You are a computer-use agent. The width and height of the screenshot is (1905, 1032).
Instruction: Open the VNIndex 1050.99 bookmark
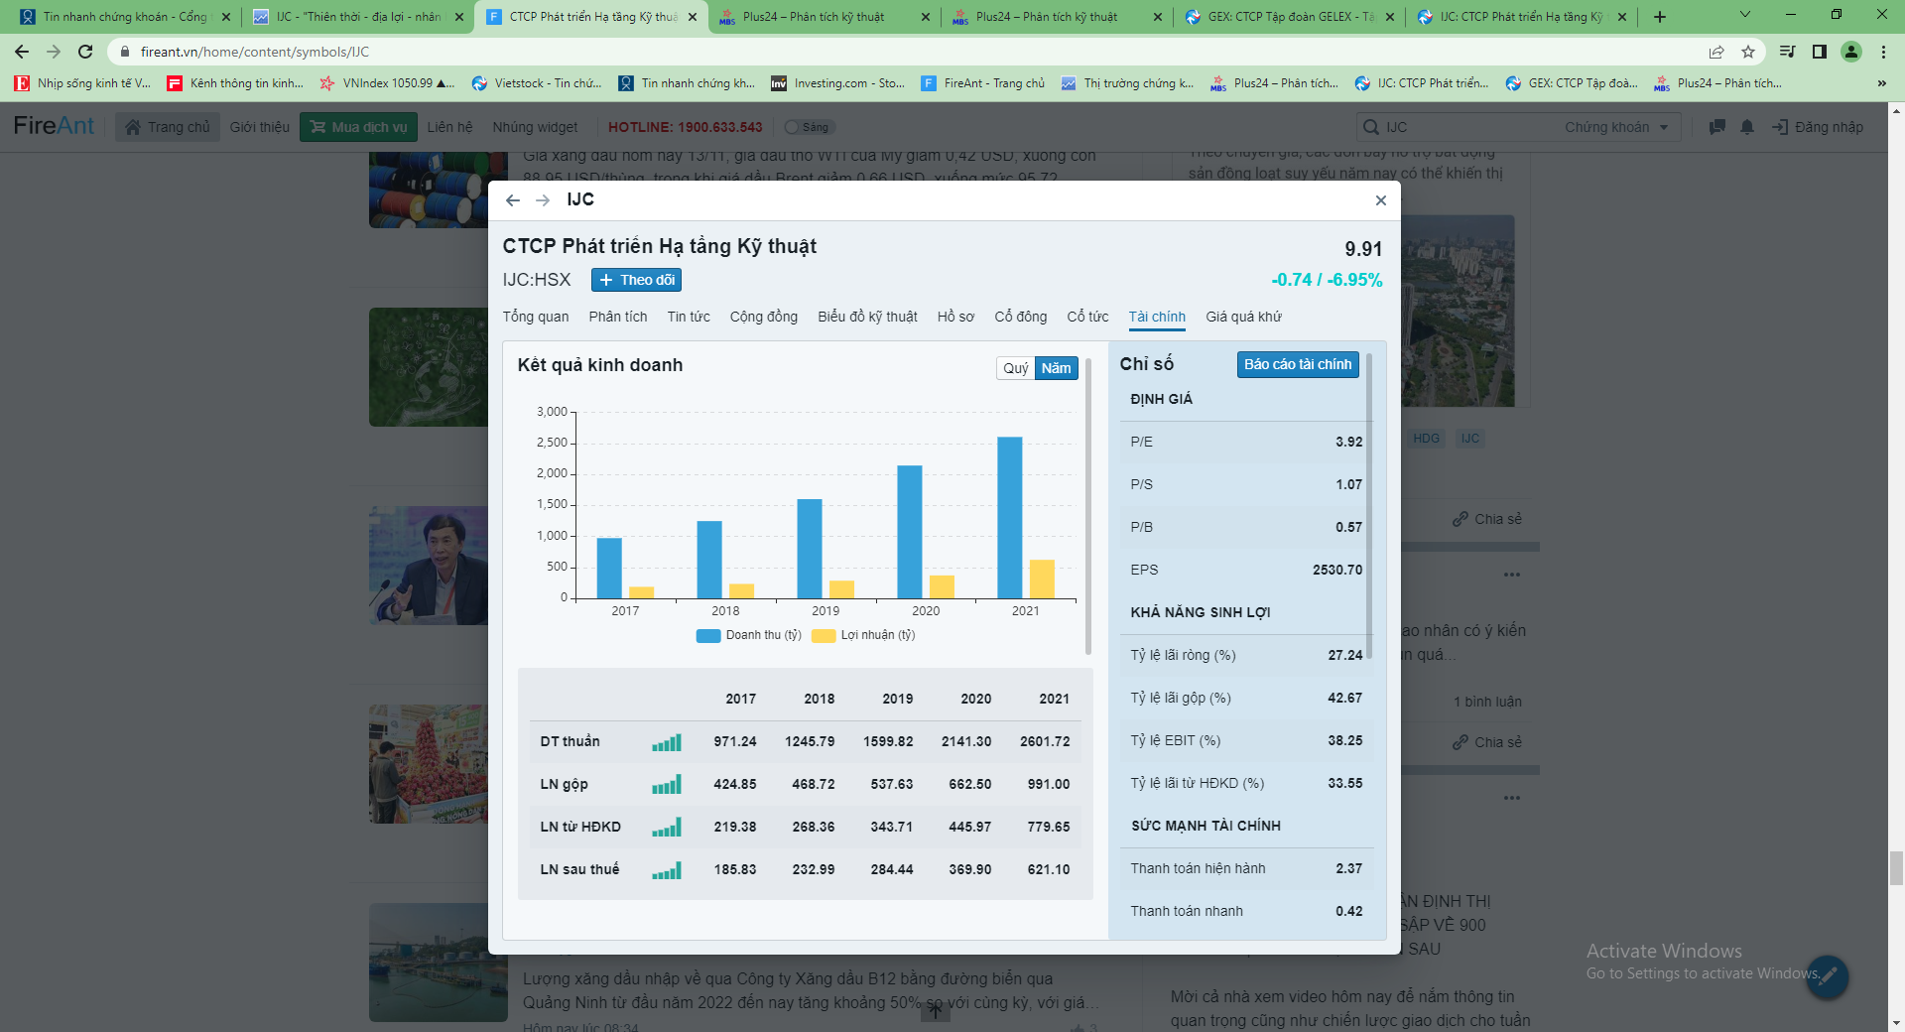click(x=387, y=83)
